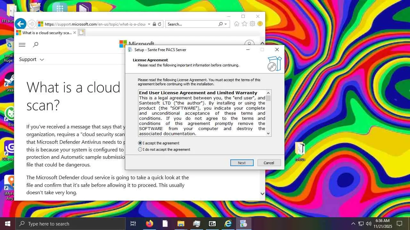Open the address bar autocomplete dropdown arrow
This screenshot has width=410, height=230.
pos(149,24)
